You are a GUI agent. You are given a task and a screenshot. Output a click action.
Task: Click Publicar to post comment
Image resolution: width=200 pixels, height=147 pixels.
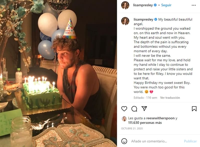(x=190, y=141)
